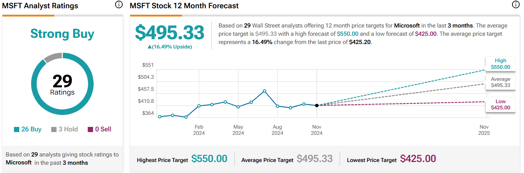The width and height of the screenshot is (524, 173).
Task: Click the Lowest Price Target $425.00 value
Action: (418, 159)
